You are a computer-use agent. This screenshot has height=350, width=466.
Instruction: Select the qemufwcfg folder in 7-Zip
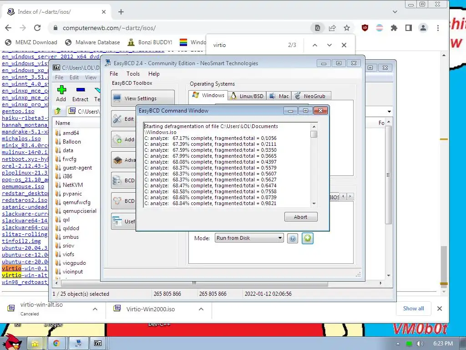(x=76, y=202)
